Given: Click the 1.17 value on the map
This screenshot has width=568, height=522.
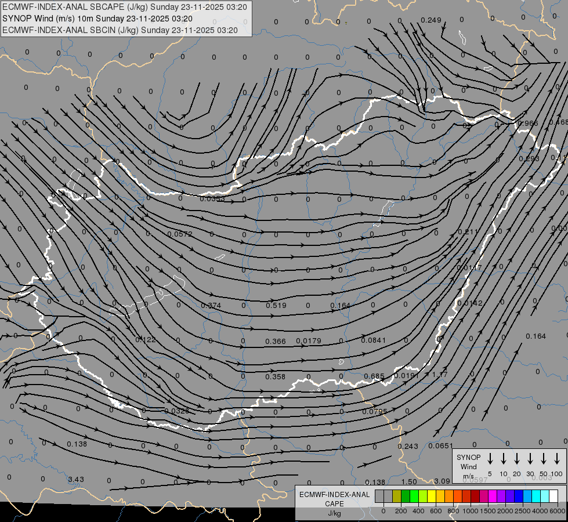Looking at the screenshot, I should coord(440,375).
